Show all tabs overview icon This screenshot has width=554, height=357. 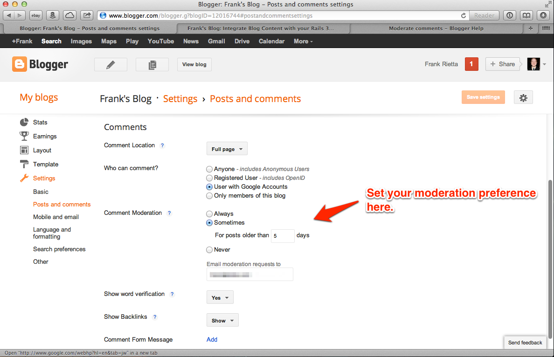tap(546, 28)
